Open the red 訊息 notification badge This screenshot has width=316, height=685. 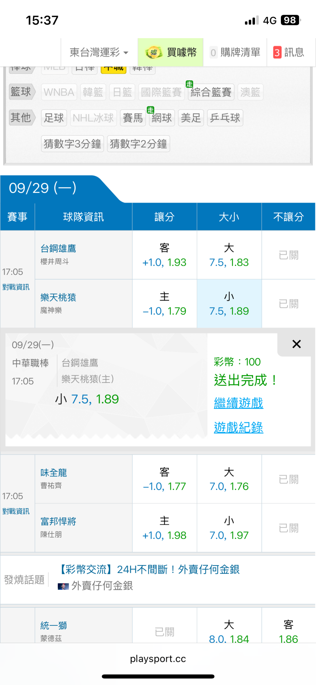pos(277,53)
